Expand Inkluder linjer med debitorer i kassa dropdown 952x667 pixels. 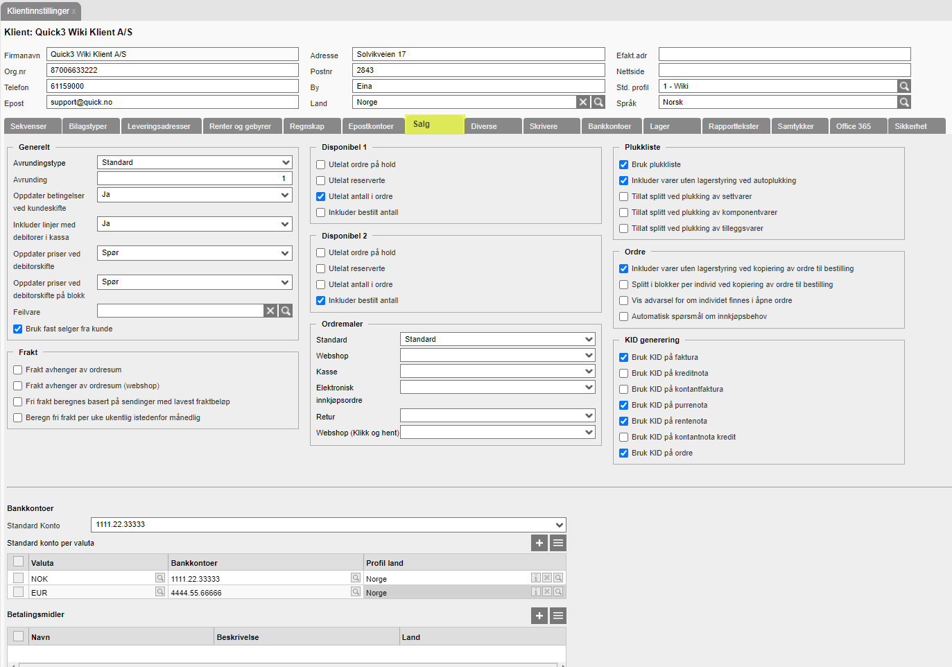click(x=195, y=224)
